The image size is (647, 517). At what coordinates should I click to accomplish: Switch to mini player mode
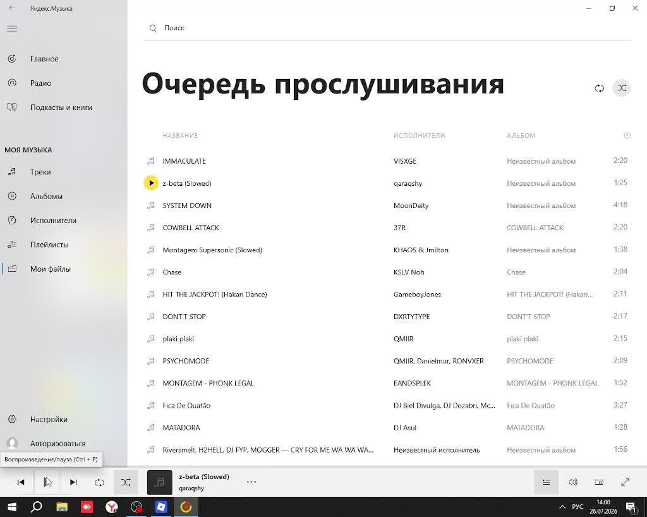(599, 482)
